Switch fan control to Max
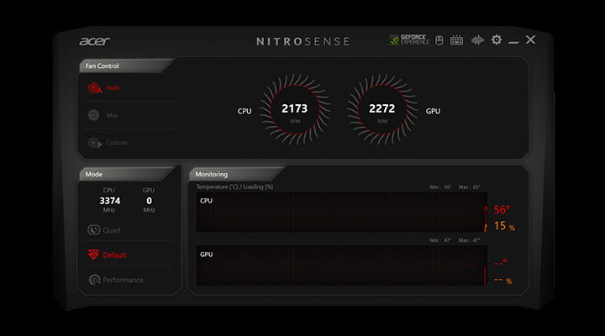Viewport: 605px width, 336px height. click(104, 115)
